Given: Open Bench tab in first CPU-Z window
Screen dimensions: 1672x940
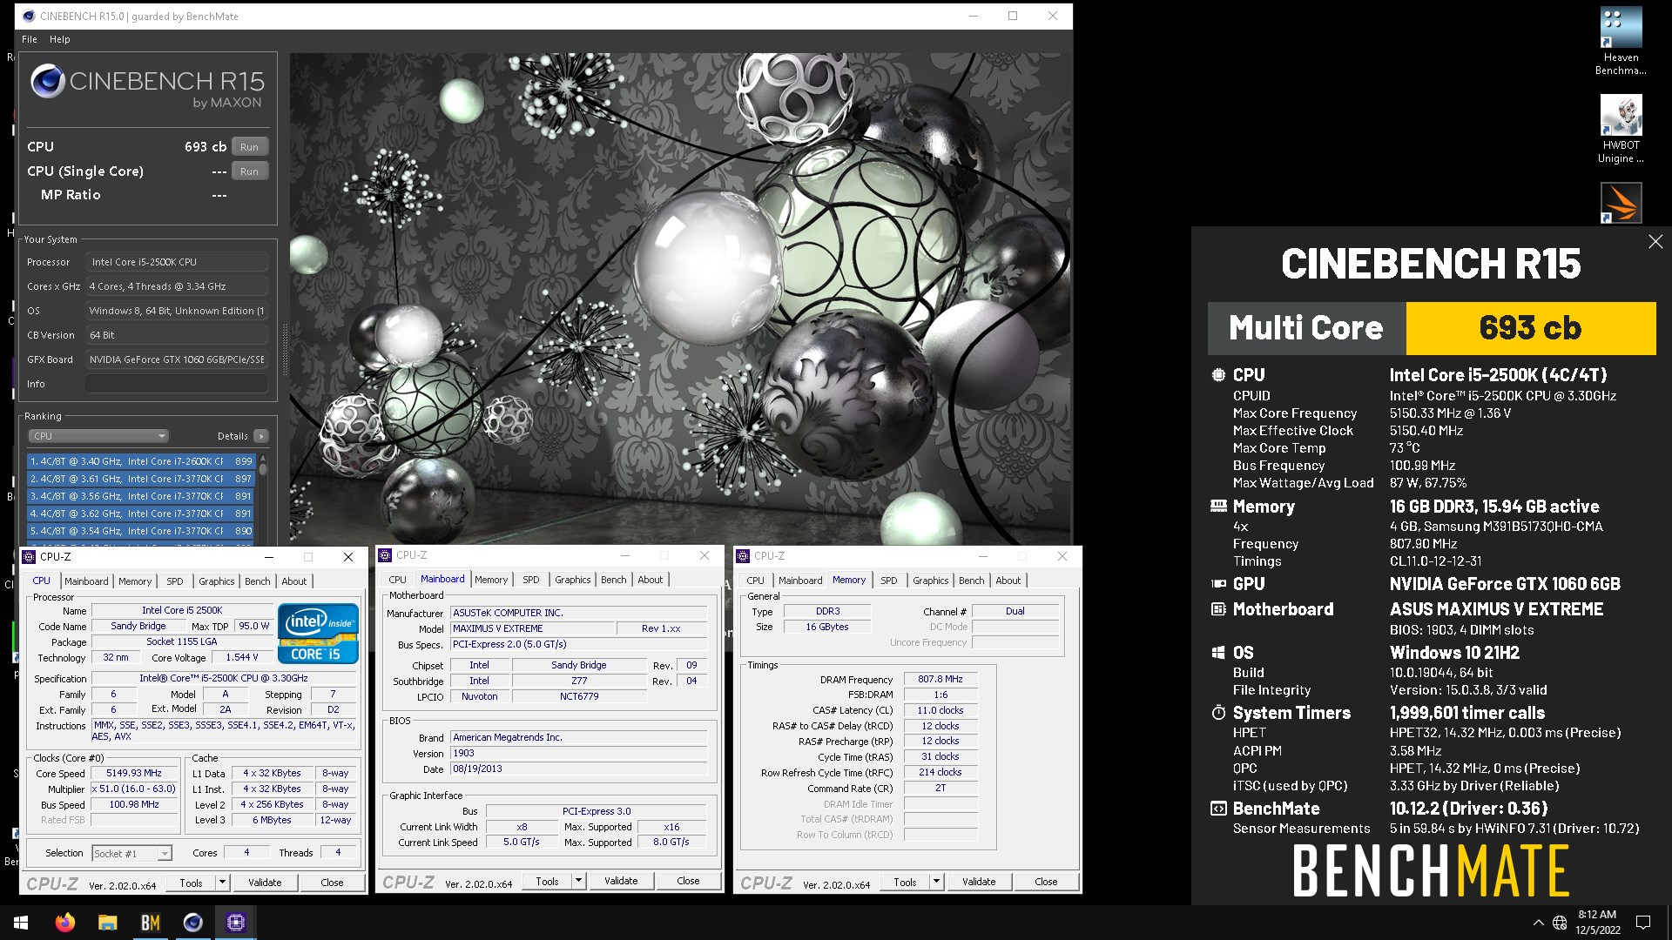Looking at the screenshot, I should (x=257, y=581).
